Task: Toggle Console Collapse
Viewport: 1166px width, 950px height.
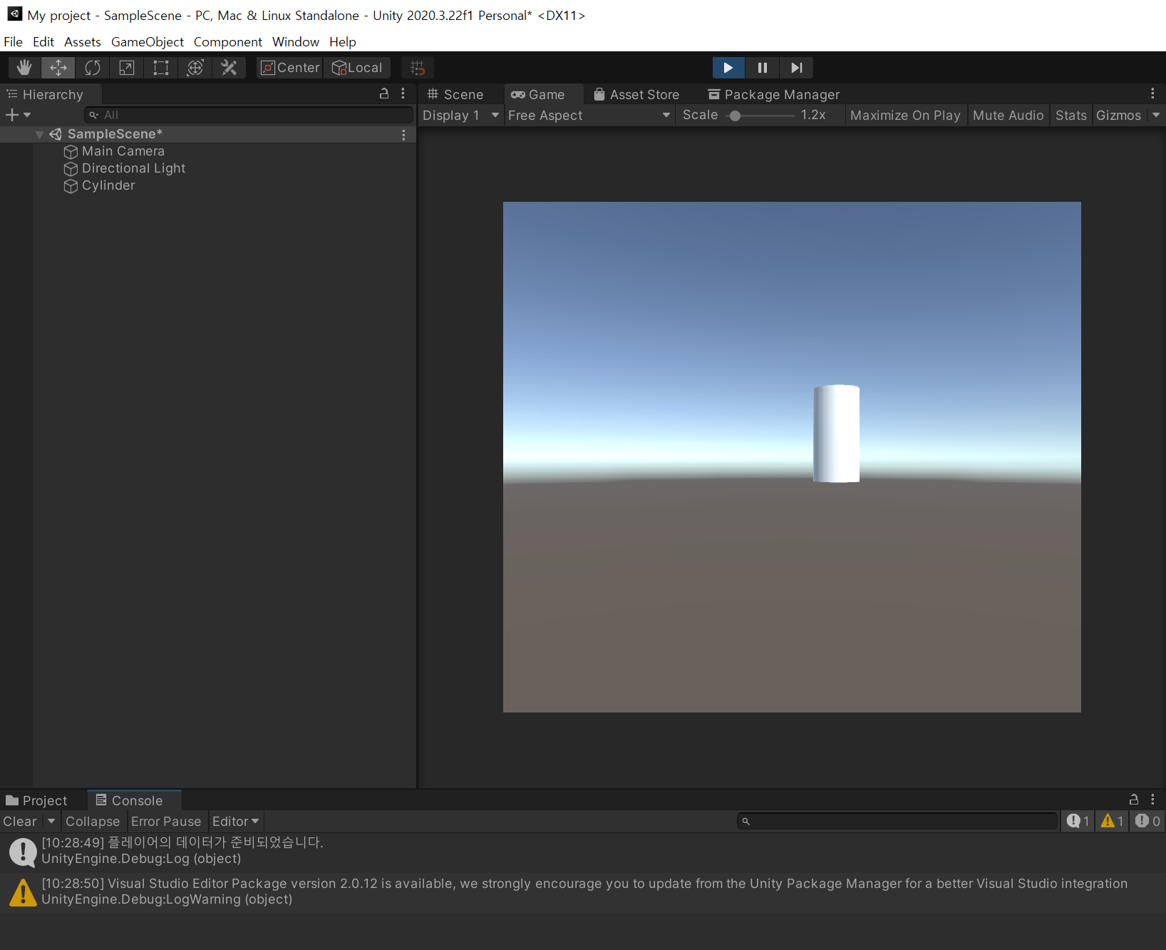Action: [x=93, y=821]
